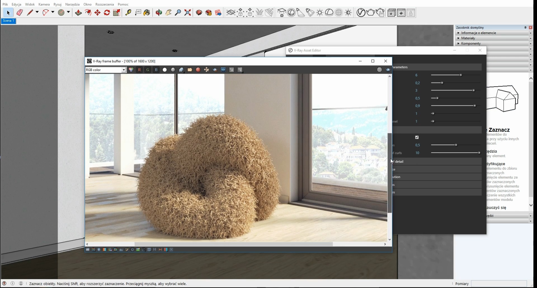Close the Materiały tray panel
Image resolution: width=537 pixels, height=288 pixels.
tap(531, 38)
